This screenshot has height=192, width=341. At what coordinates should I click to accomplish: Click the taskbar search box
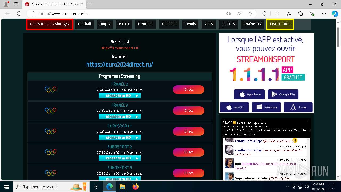[51, 187]
